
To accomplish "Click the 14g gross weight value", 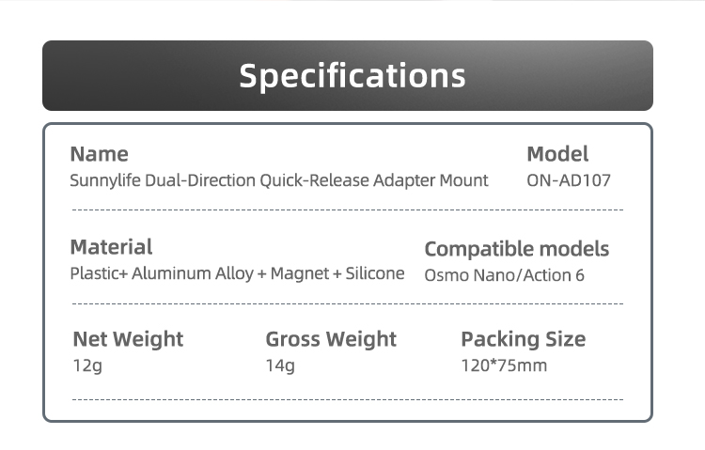I will pos(280,366).
